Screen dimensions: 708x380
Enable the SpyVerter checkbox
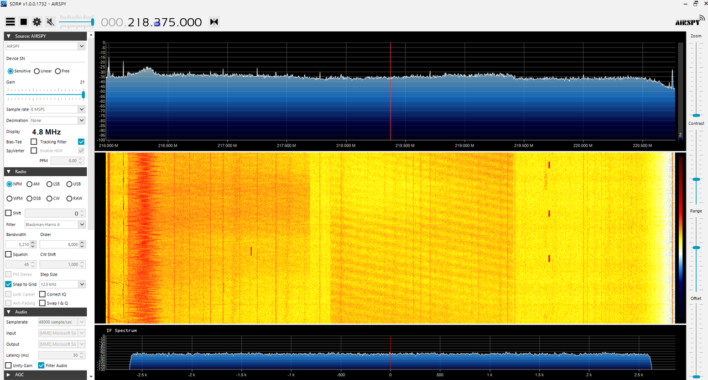[x=34, y=150]
